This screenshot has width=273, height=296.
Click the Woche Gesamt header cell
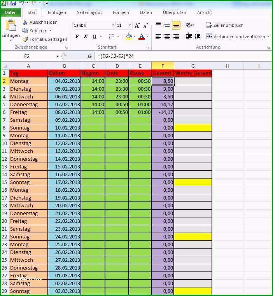click(193, 73)
